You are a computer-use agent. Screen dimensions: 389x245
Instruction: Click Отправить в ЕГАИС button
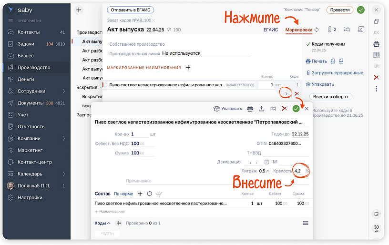[x=130, y=10]
